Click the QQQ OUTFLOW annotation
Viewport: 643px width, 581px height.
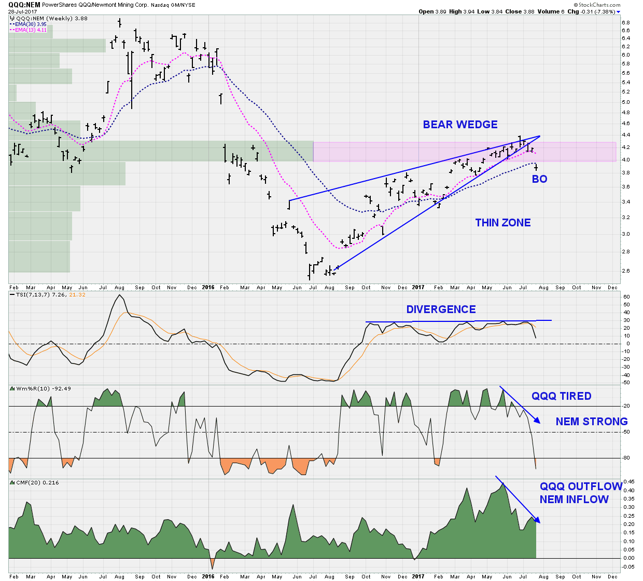click(x=581, y=487)
